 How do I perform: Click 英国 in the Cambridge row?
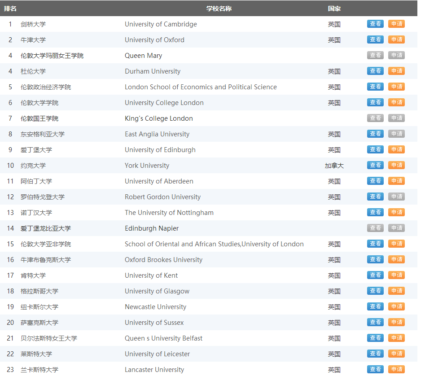click(x=334, y=24)
